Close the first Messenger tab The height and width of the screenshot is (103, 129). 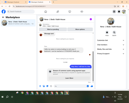click(26, 2)
